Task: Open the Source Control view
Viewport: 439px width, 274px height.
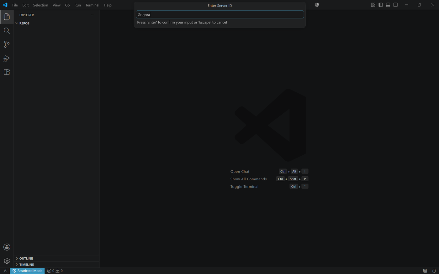Action: click(x=7, y=44)
